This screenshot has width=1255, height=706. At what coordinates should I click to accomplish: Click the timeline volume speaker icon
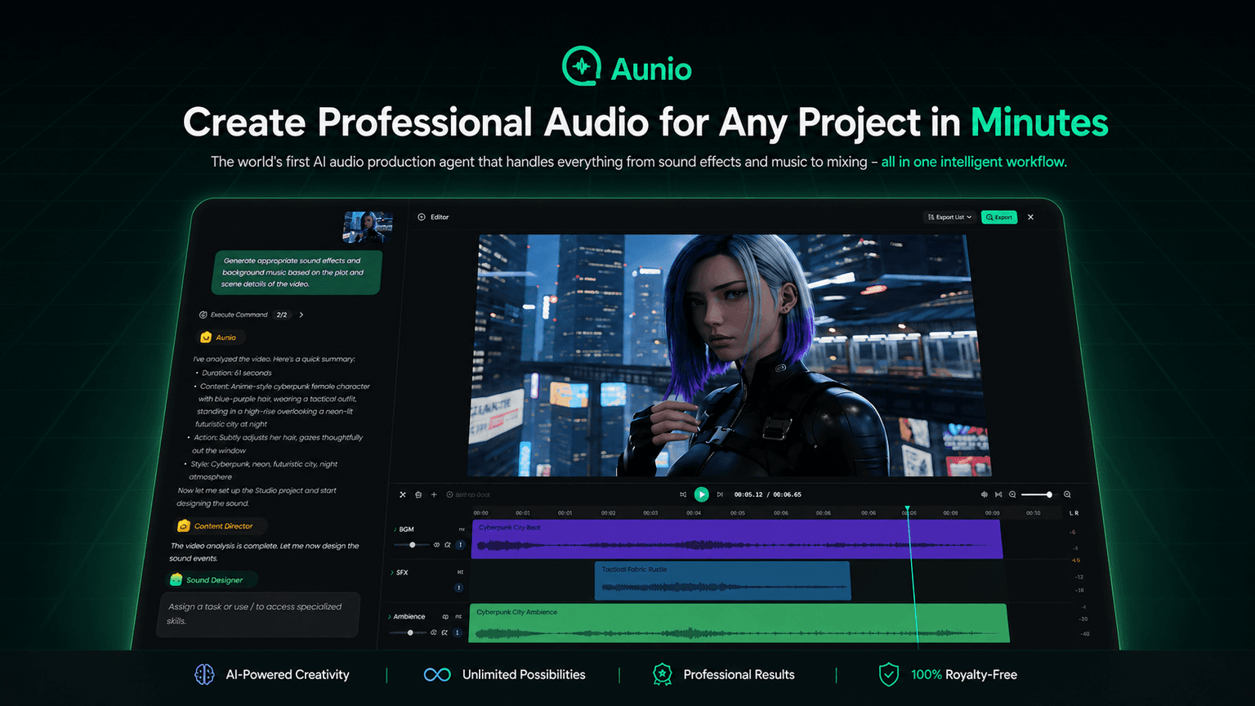coord(984,494)
